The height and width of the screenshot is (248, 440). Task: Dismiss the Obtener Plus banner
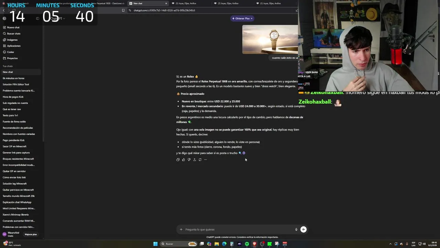pos(251,18)
